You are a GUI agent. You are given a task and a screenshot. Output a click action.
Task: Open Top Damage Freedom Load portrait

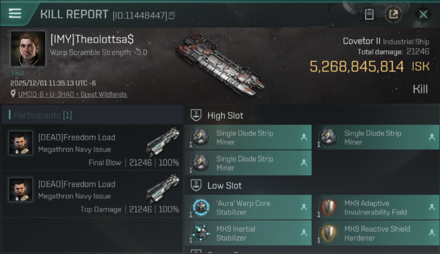point(21,190)
